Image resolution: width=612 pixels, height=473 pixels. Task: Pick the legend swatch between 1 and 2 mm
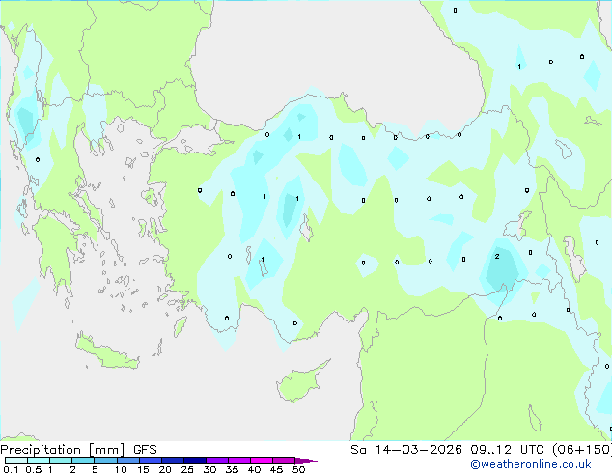[x=61, y=460]
